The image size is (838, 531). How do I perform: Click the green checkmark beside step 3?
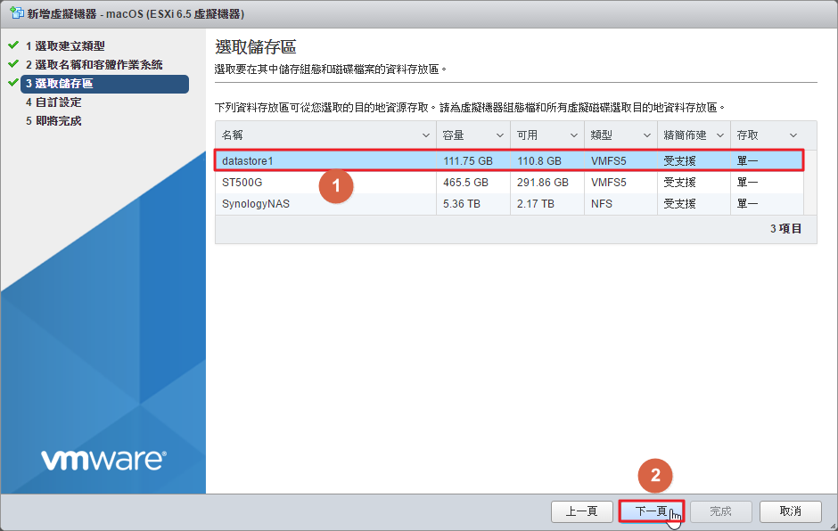[13, 82]
